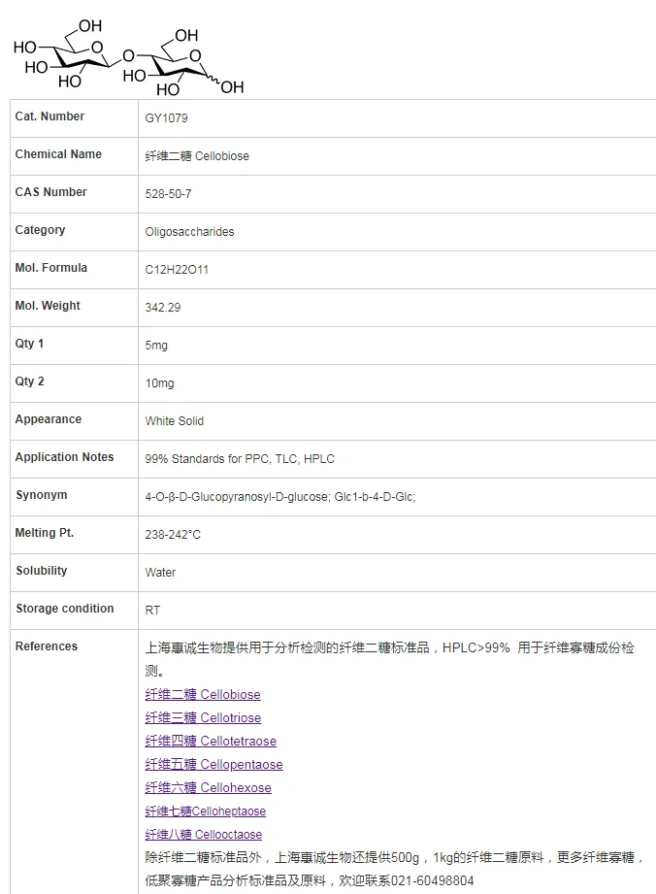Open the 纤维二糖 Cellobiose link
The image size is (656, 894).
click(203, 694)
